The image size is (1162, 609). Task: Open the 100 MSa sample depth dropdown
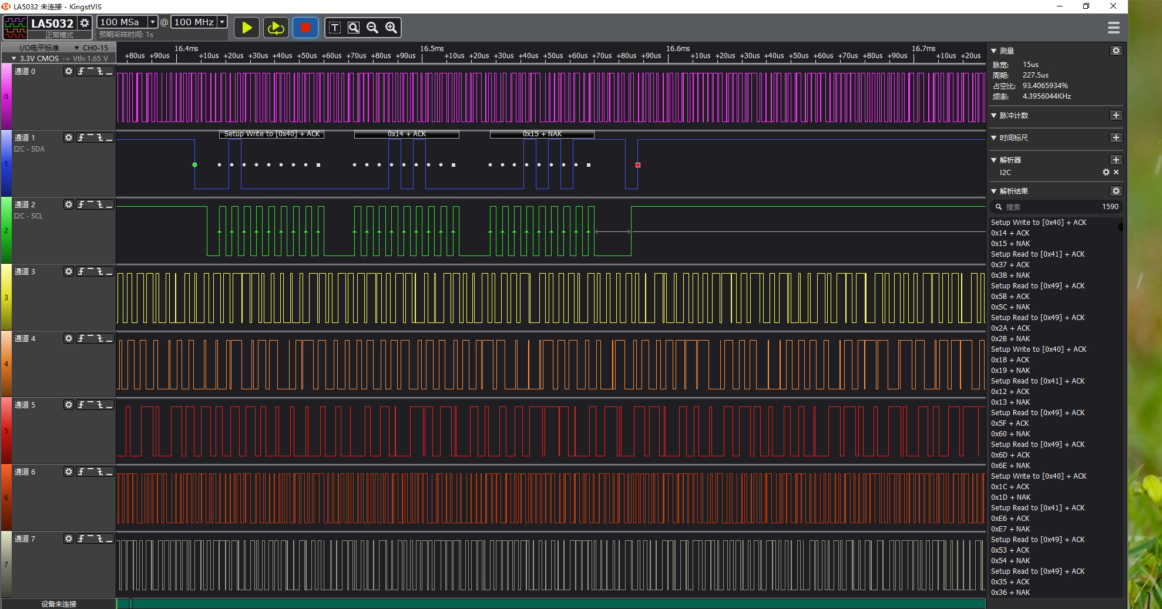(x=153, y=22)
